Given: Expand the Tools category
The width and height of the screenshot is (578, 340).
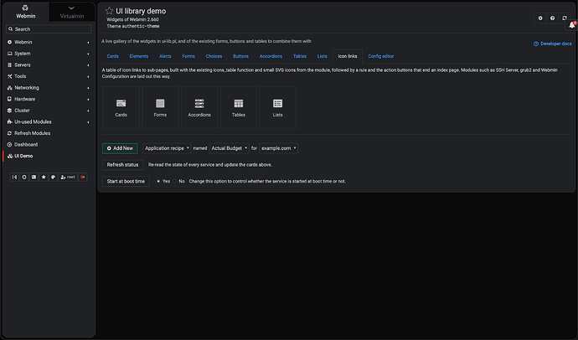Looking at the screenshot, I should pos(49,76).
